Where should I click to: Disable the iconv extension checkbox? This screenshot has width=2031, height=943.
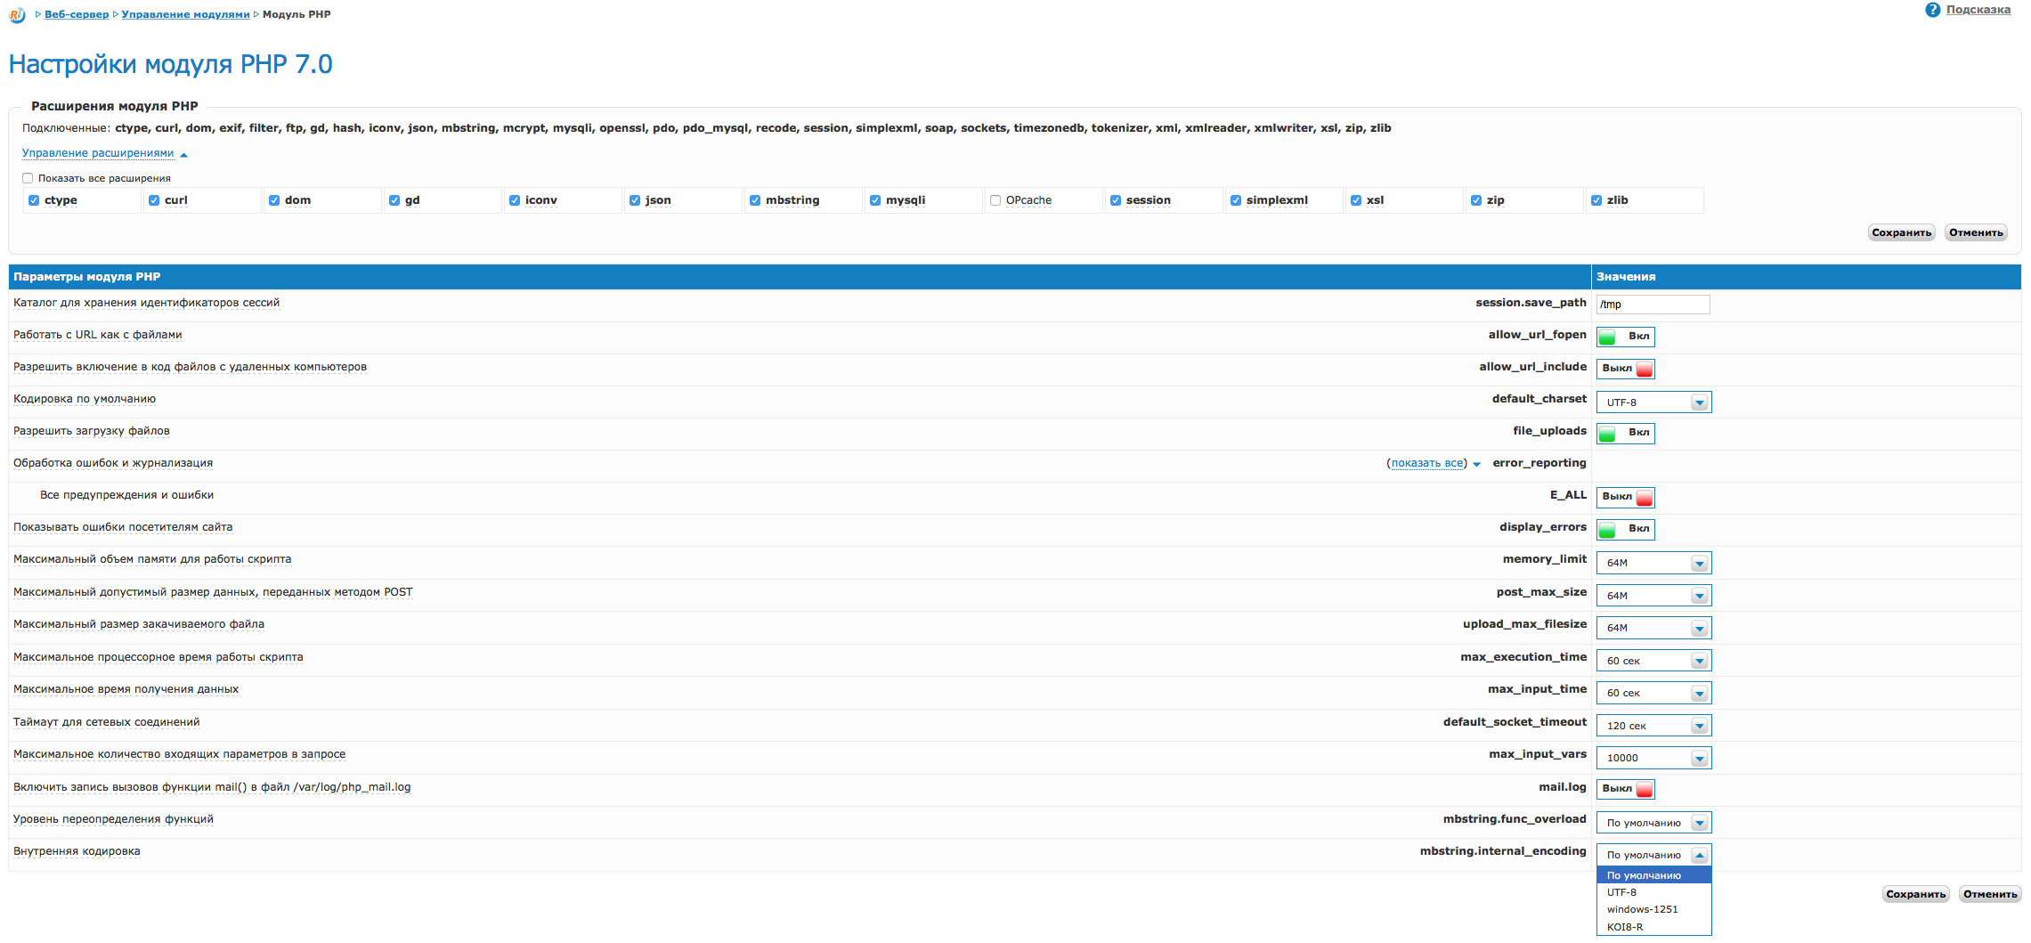click(515, 200)
